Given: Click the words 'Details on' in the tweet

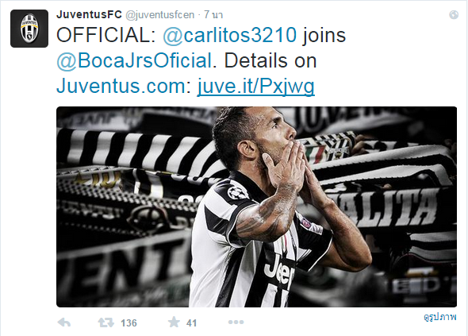Looking at the screenshot, I should coord(270,61).
